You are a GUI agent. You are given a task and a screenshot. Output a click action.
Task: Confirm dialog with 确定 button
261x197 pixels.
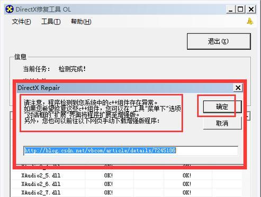[x=222, y=106]
